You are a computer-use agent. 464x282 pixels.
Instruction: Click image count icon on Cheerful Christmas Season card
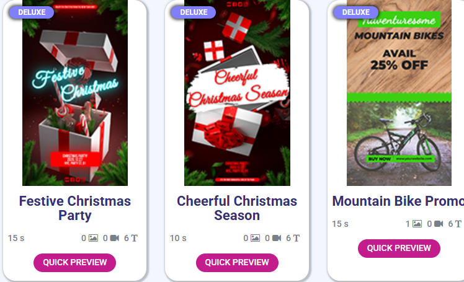pyautogui.click(x=255, y=238)
